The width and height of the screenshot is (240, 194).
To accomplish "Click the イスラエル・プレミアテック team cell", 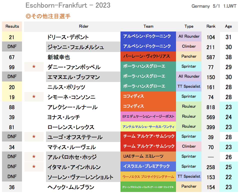I will pyautogui.click(x=148, y=166).
